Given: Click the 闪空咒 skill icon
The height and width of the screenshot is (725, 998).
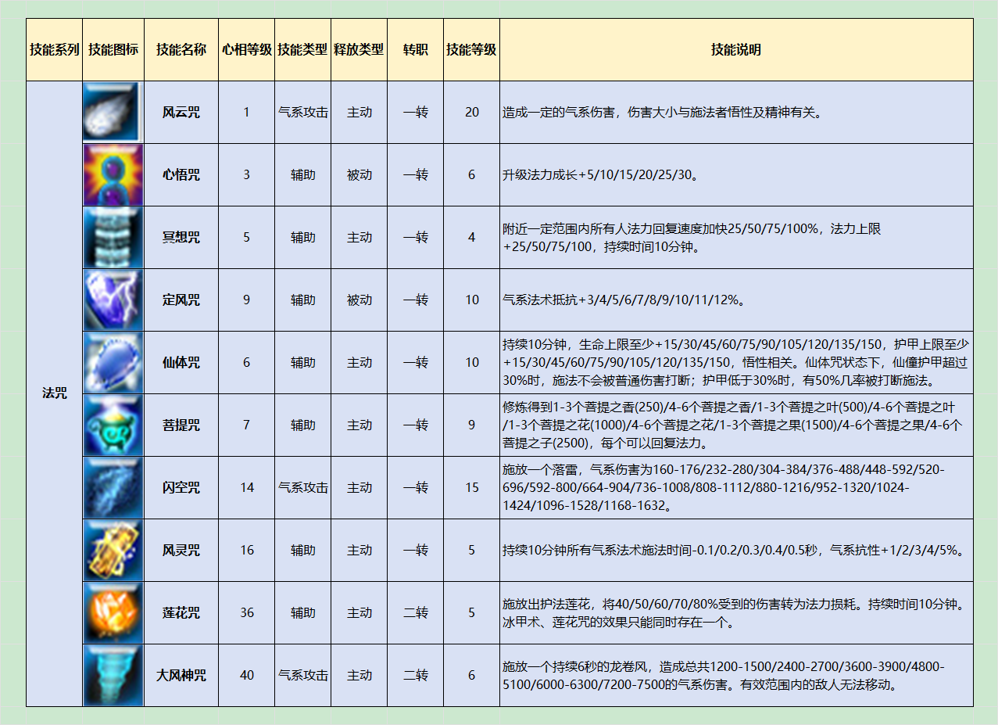Looking at the screenshot, I should 112,487.
